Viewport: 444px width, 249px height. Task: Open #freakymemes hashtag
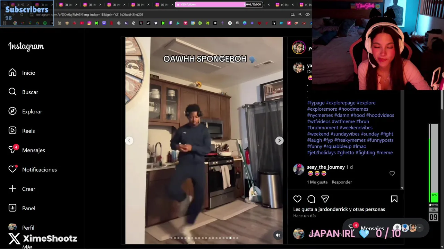pyautogui.click(x=350, y=140)
